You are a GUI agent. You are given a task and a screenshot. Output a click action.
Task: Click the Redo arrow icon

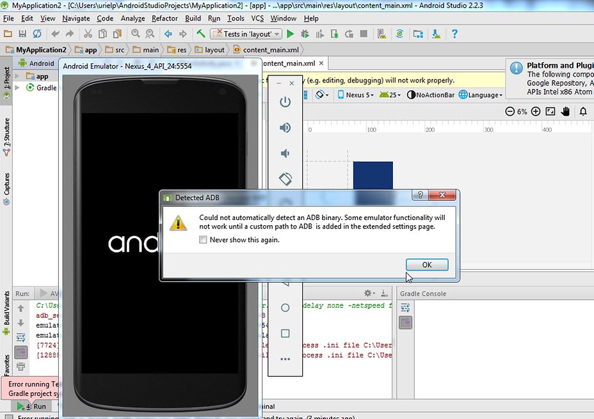(70, 34)
